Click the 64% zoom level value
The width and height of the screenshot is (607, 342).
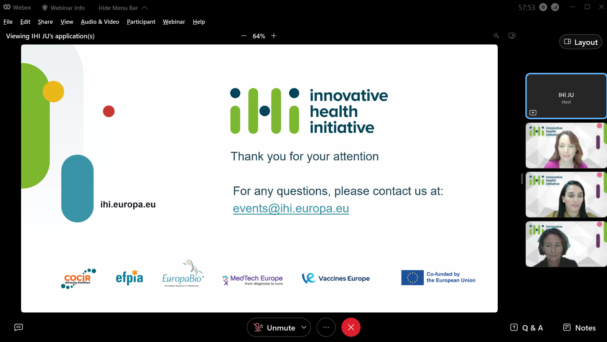click(259, 36)
